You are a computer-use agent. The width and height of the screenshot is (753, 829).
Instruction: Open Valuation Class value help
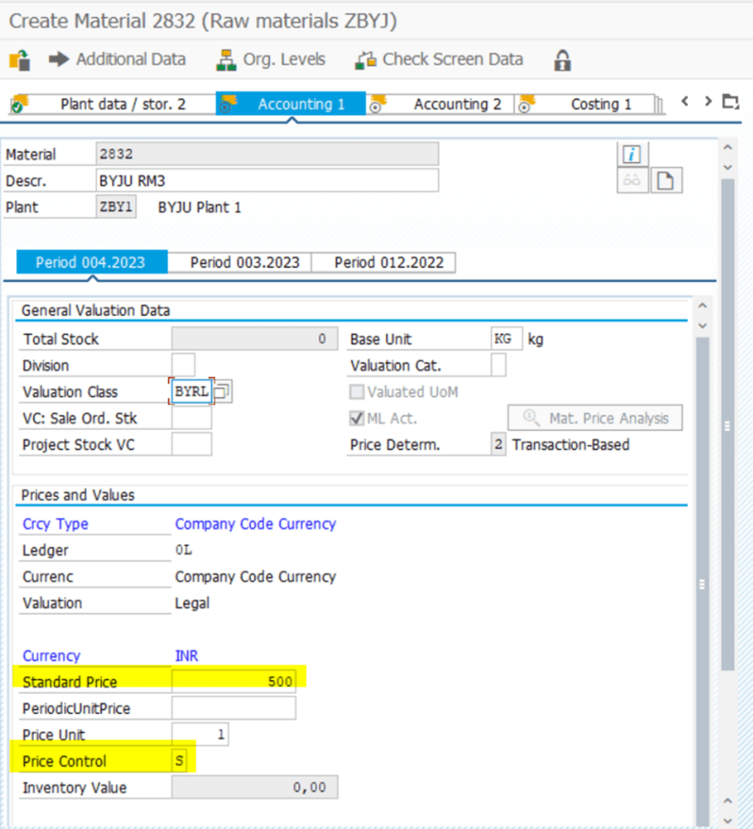click(223, 392)
